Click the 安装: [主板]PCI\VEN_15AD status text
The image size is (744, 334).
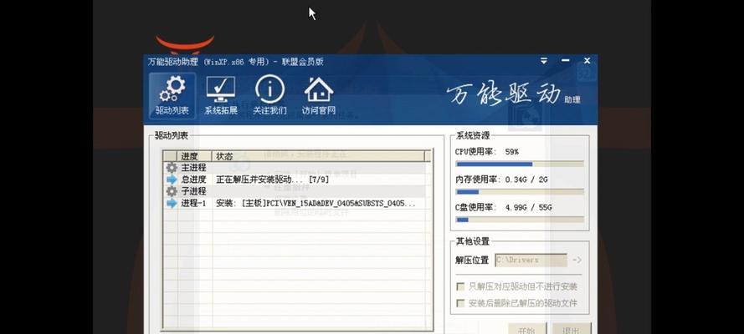click(x=316, y=204)
